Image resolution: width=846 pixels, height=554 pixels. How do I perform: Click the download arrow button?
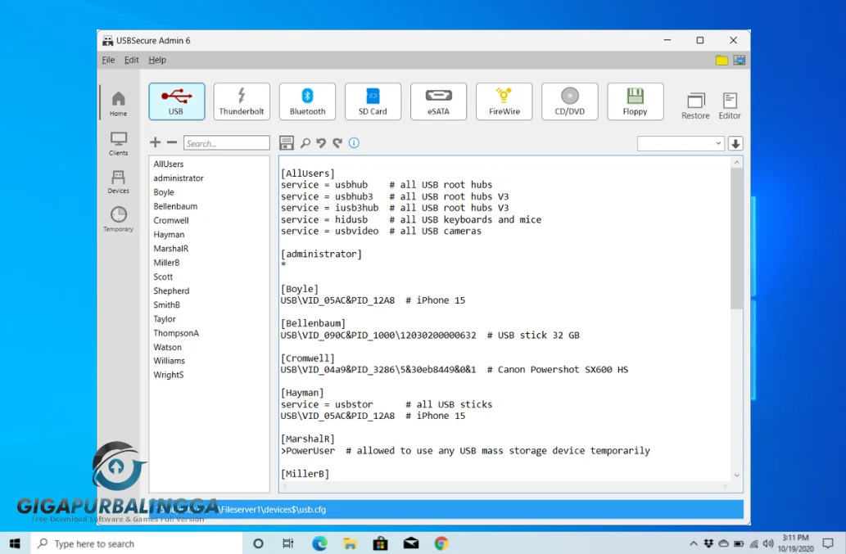(735, 142)
